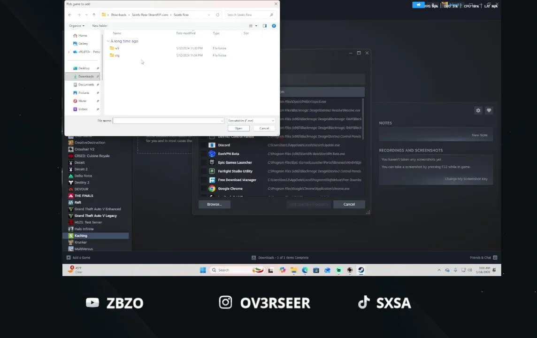Click the Google Chrome program icon
537x338 pixels.
(212, 189)
